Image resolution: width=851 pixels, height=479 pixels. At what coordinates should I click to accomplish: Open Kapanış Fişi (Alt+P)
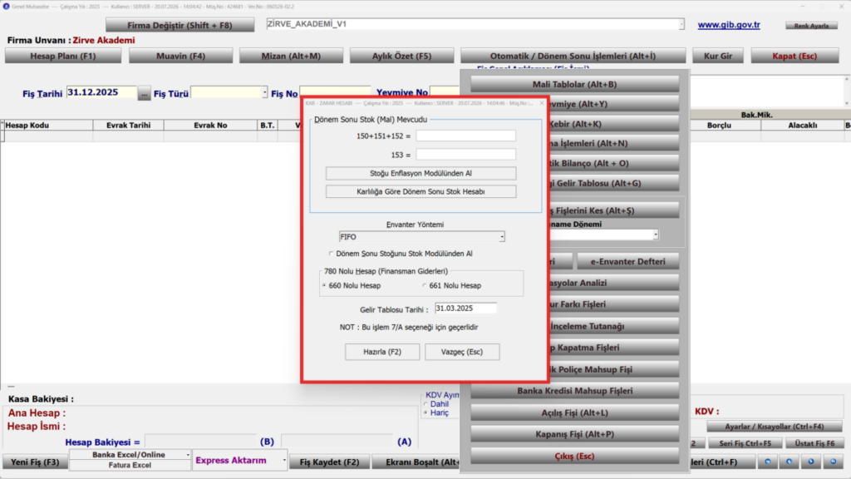pyautogui.click(x=575, y=434)
